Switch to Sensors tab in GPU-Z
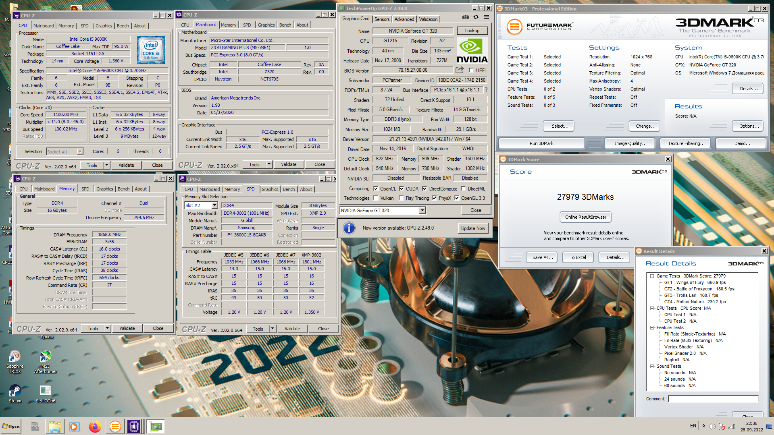This screenshot has height=435, width=774. tap(382, 19)
